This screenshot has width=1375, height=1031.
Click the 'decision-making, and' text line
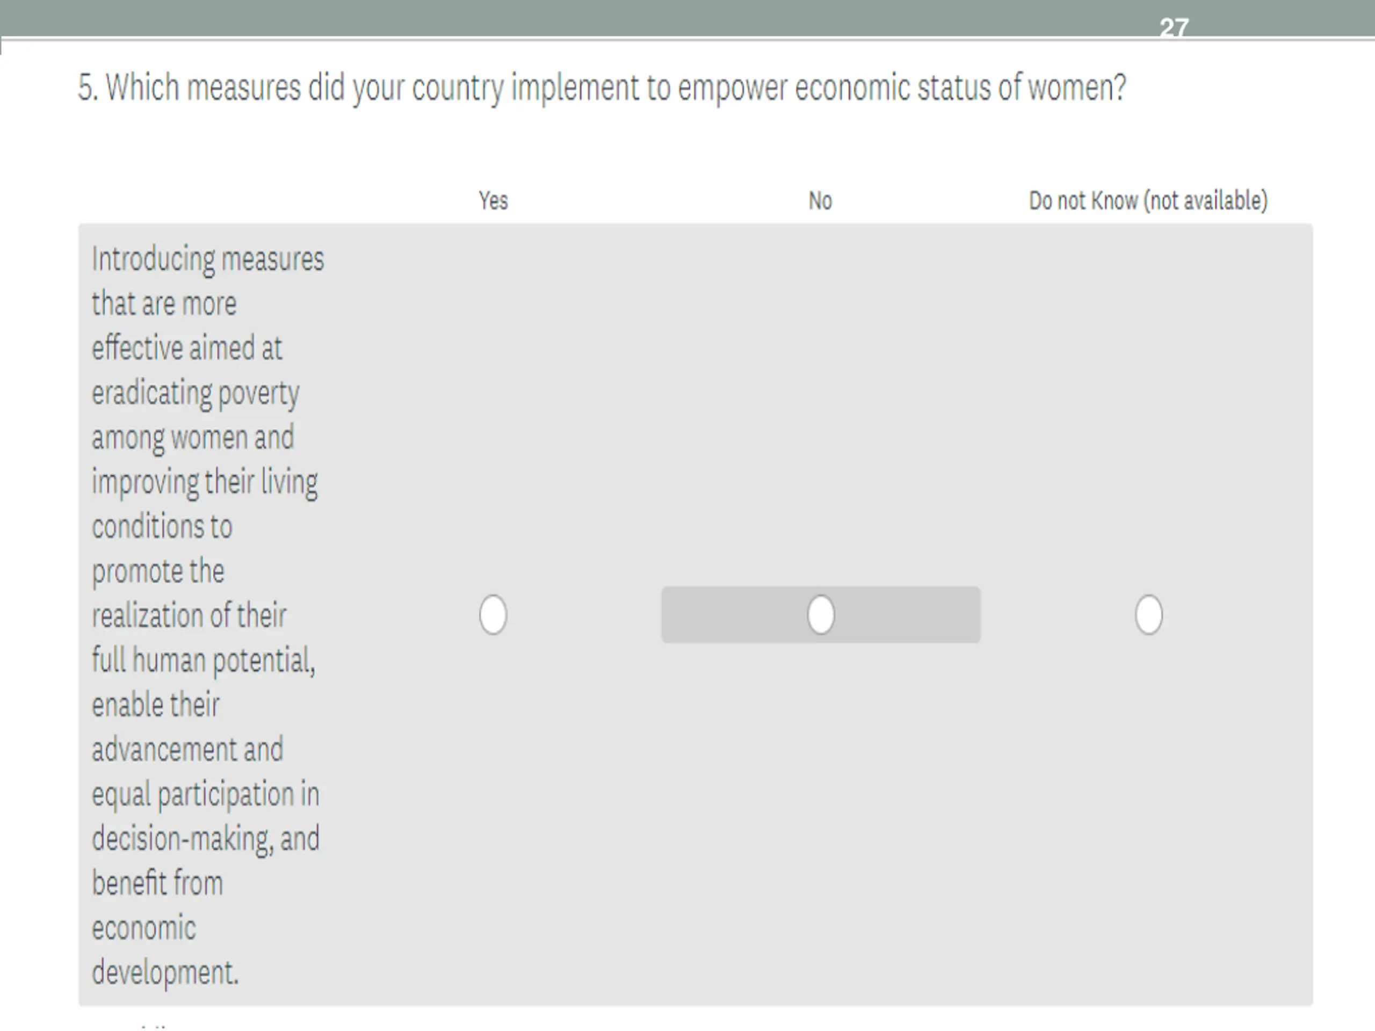tap(206, 839)
